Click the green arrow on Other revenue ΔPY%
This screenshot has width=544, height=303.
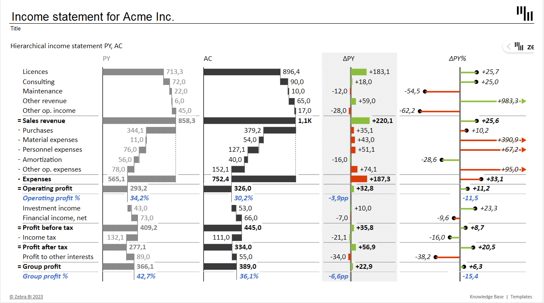point(524,101)
